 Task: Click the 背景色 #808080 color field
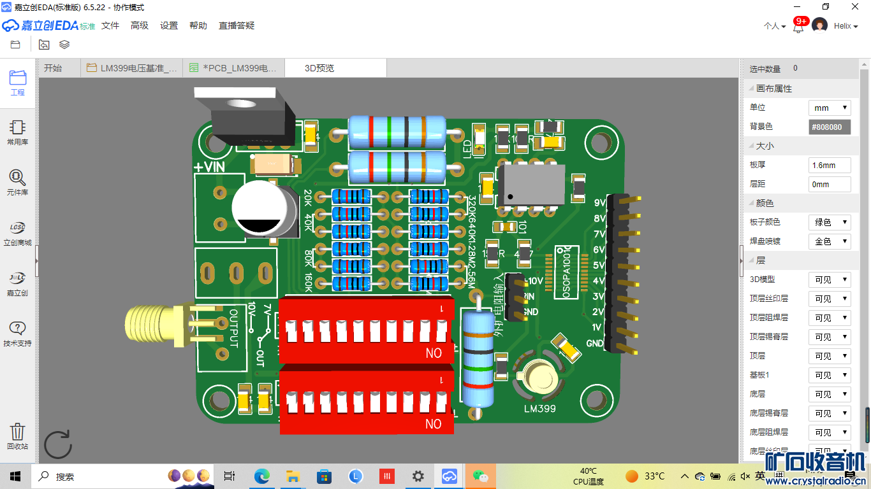pyautogui.click(x=829, y=127)
